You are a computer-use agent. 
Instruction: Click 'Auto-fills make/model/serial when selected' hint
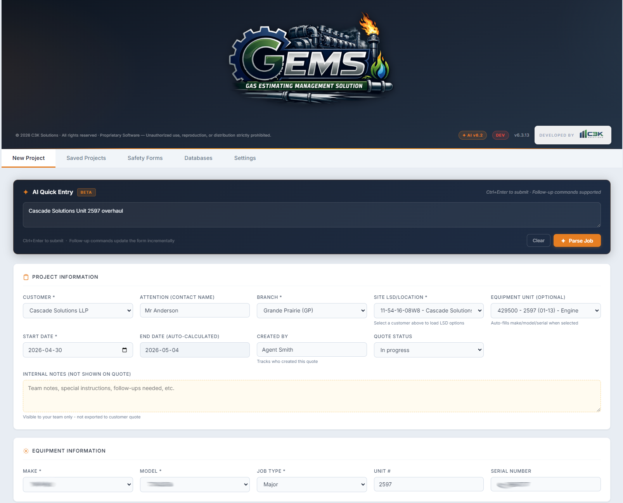tap(534, 323)
